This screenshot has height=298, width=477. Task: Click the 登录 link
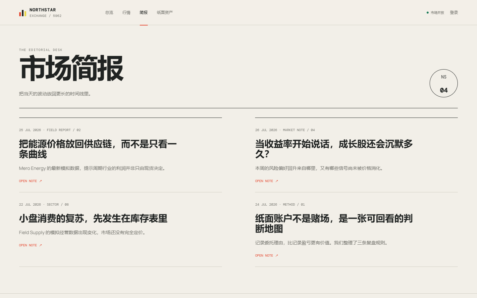point(454,13)
